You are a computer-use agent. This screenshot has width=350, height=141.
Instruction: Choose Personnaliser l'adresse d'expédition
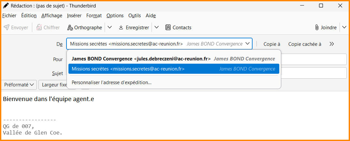[111, 83]
